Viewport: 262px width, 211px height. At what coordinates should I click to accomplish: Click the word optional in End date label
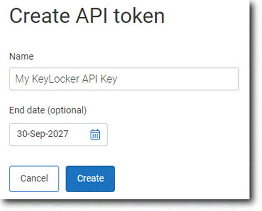[67, 110]
